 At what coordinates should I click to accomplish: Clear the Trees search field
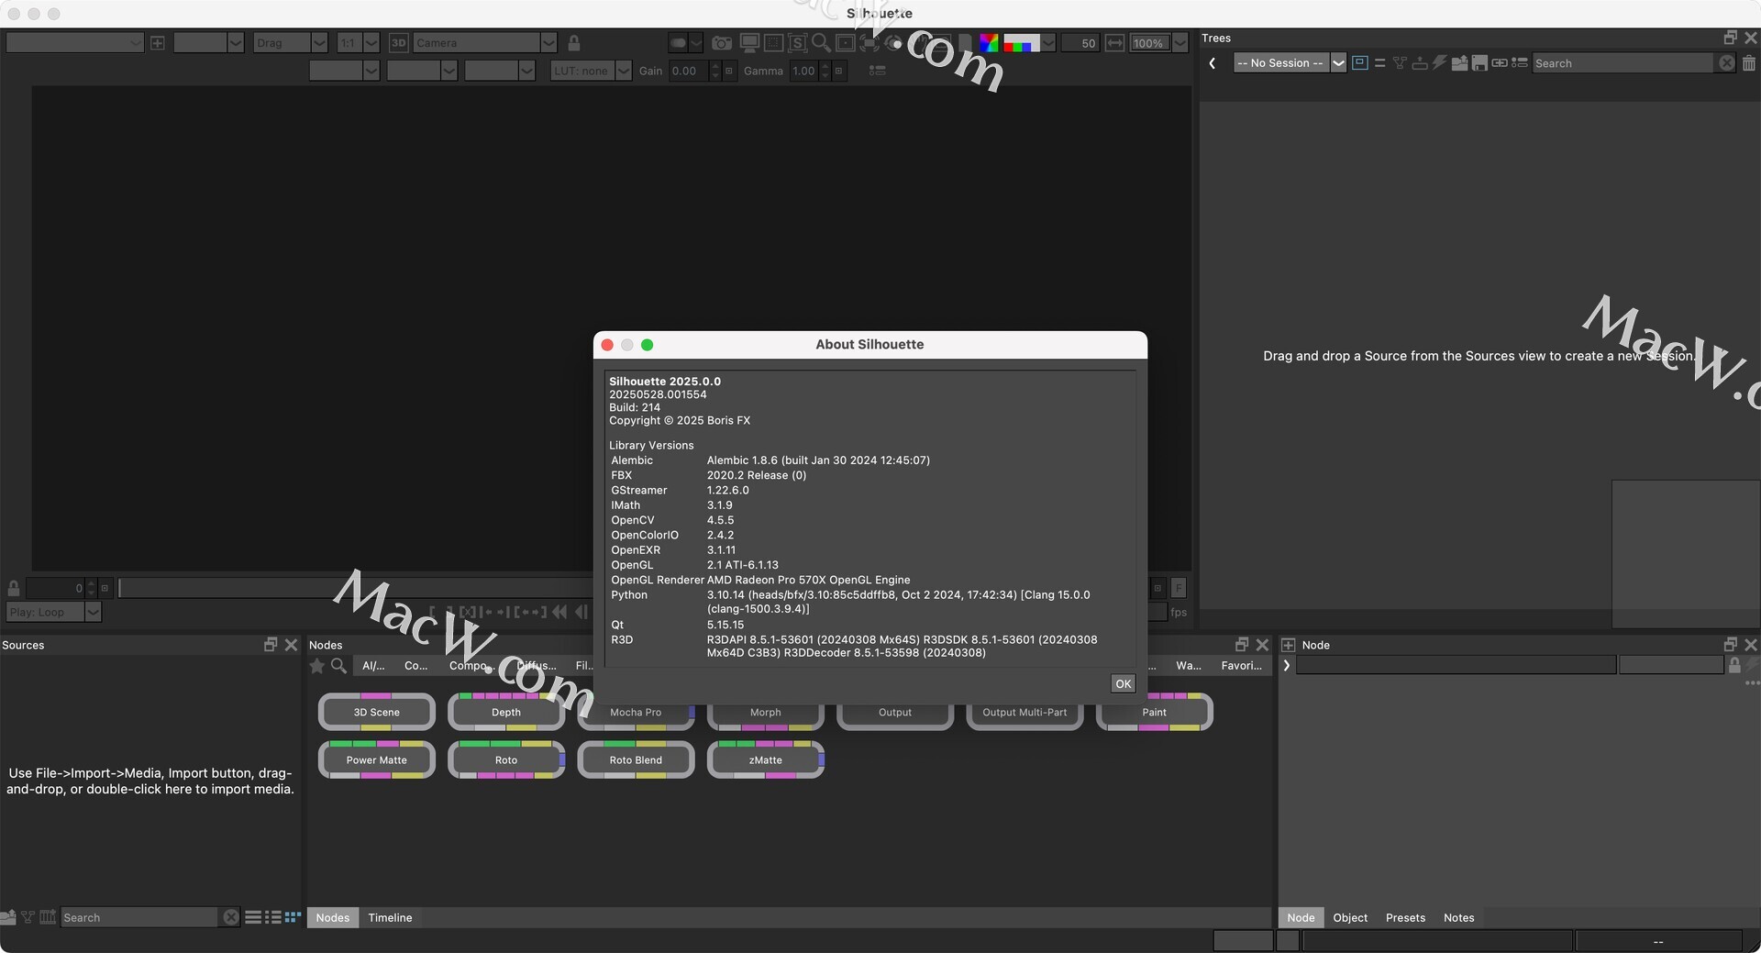pyautogui.click(x=1726, y=63)
